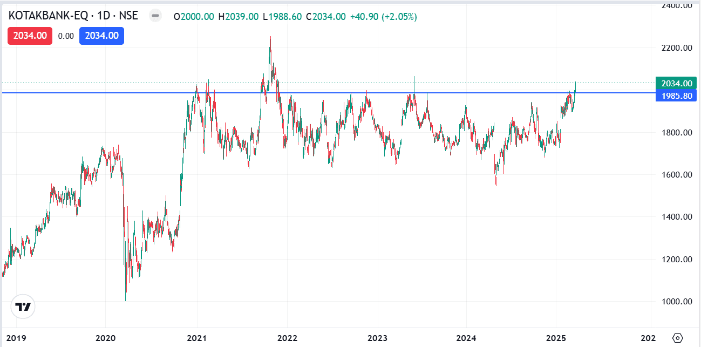
Task: Click the TradingView logo icon
Action: tap(23, 307)
